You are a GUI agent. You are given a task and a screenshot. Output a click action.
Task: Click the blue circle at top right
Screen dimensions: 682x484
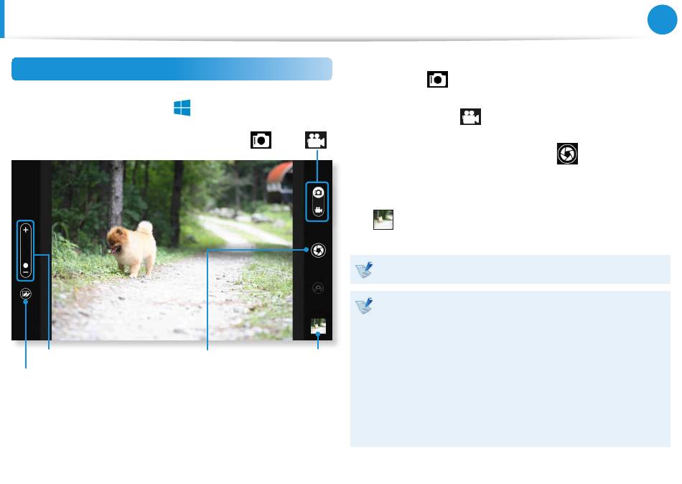tap(662, 19)
